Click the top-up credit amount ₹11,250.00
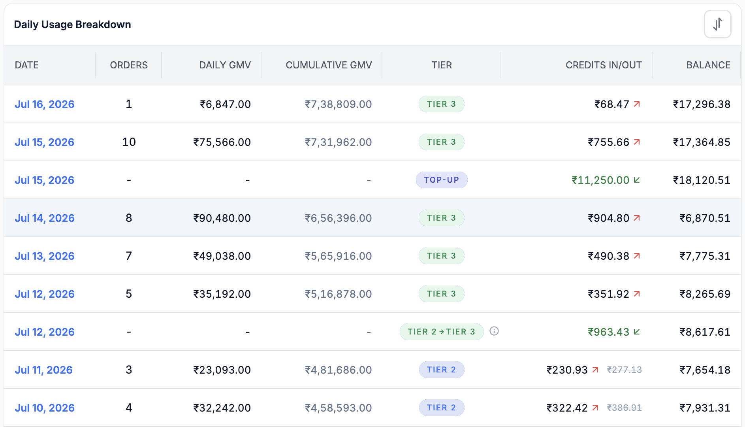The height and width of the screenshot is (427, 745). [600, 180]
